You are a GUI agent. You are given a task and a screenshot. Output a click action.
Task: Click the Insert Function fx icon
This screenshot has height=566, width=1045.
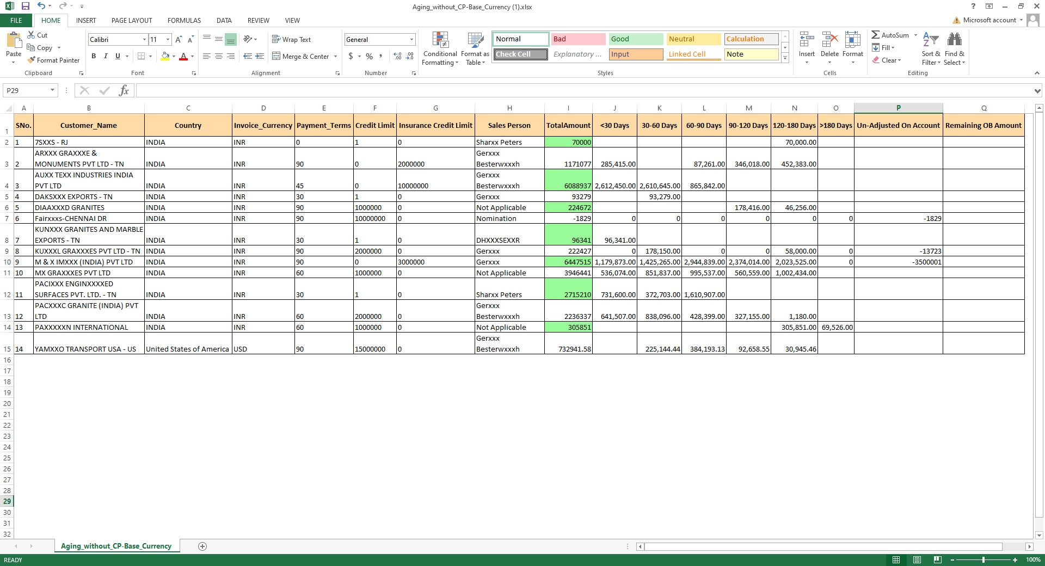click(124, 90)
